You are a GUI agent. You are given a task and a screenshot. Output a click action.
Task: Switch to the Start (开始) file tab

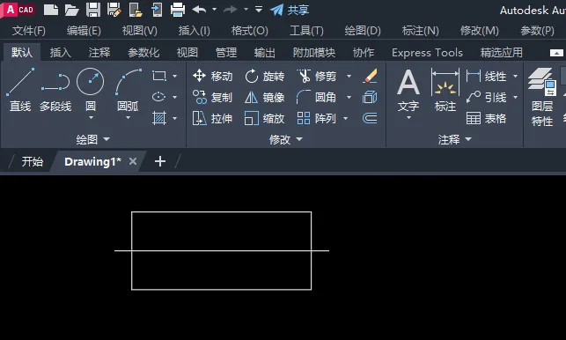tap(32, 161)
